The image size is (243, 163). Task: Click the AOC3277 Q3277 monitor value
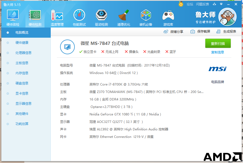(x=116, y=122)
